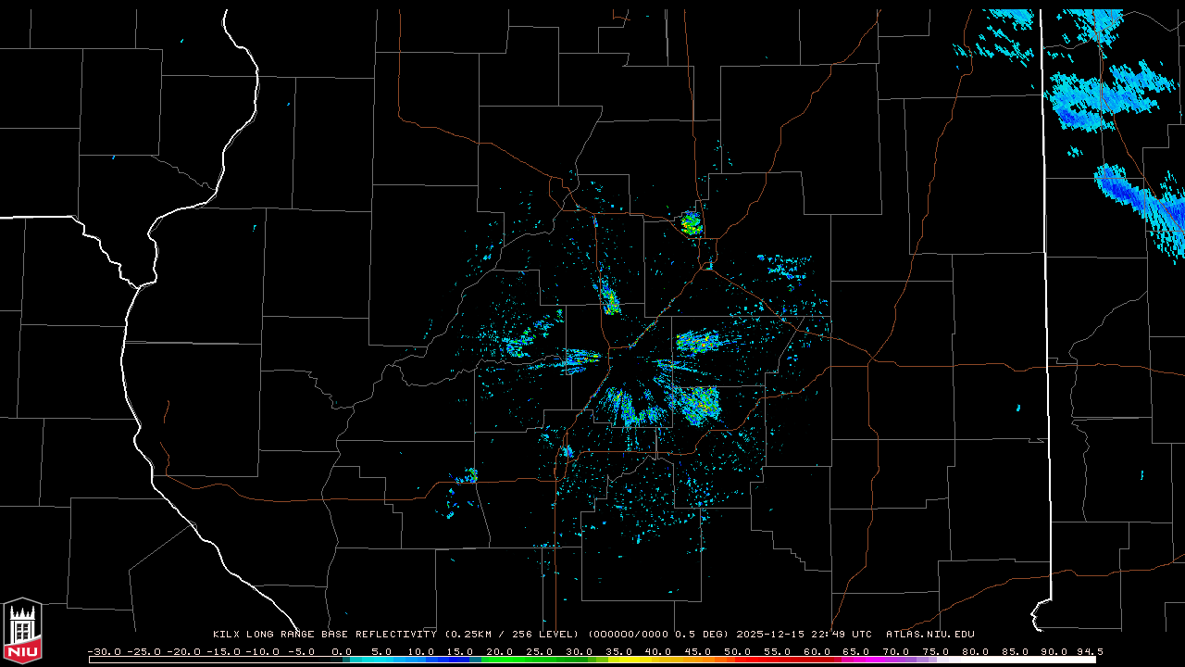
Task: Click the 94.5 label on the reflectivity scale
Action: pyautogui.click(x=1089, y=651)
